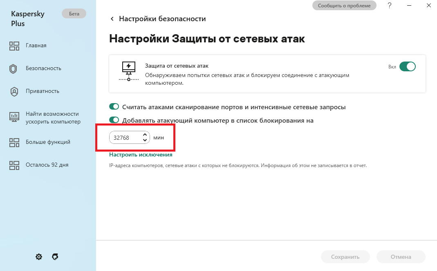Increase block minutes with up arrow
Viewport: 437px width, 271px height.
pyautogui.click(x=145, y=135)
